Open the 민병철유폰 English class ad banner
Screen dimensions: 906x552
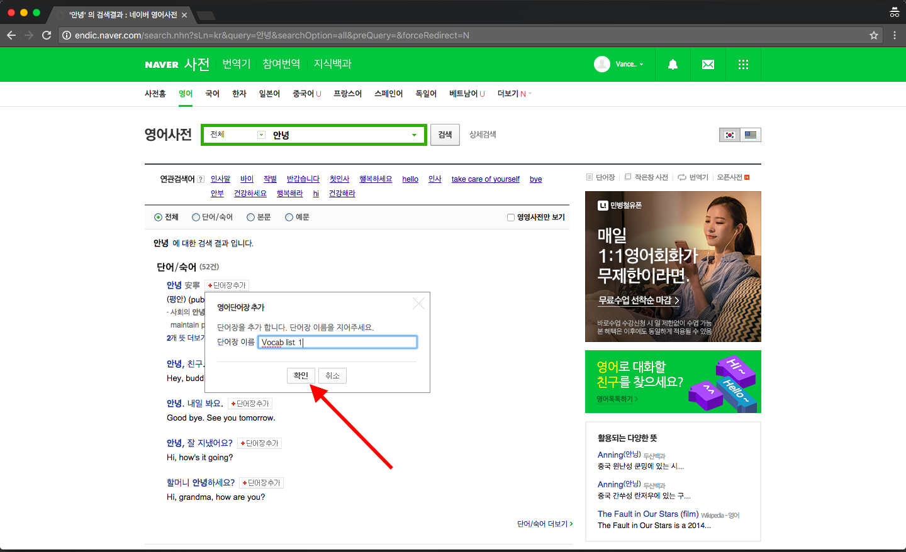tap(673, 267)
